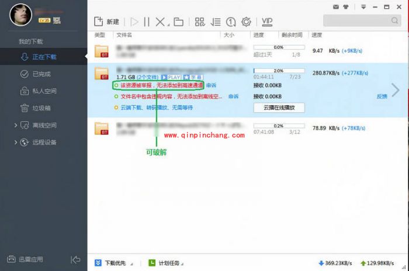Click the BT folder icon of the 78.89 KB/s task
Image resolution: width=409 pixels, height=271 pixels.
[x=101, y=128]
